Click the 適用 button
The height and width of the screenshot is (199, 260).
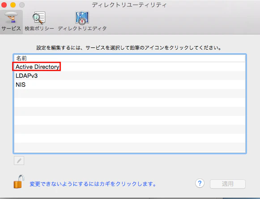228,184
